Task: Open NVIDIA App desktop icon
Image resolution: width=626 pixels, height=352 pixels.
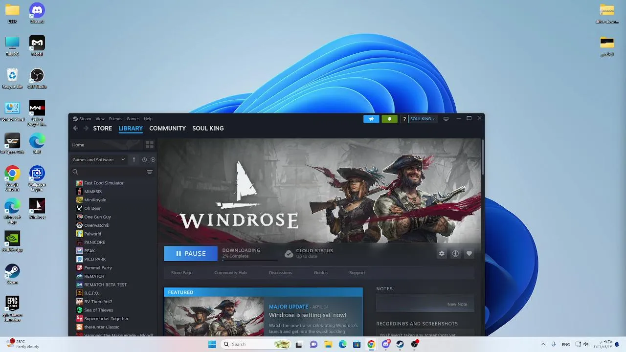Action: pyautogui.click(x=12, y=242)
